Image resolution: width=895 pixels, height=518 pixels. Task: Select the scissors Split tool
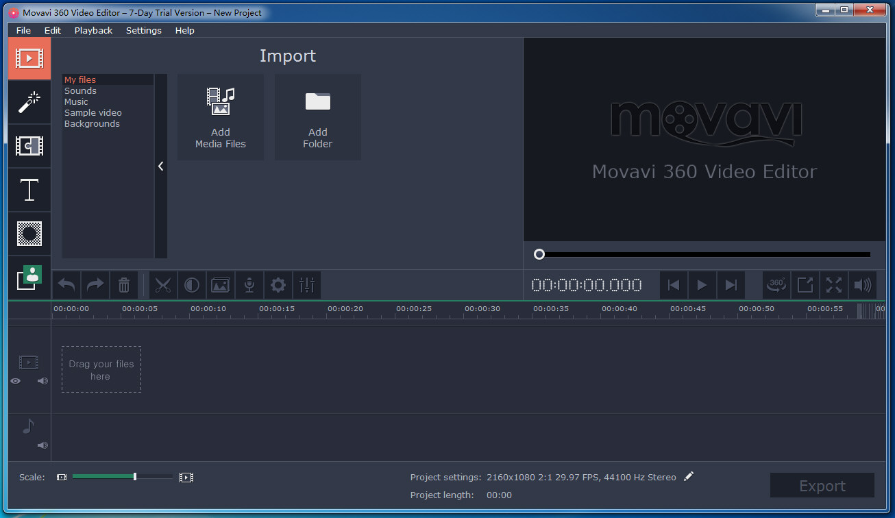tap(163, 285)
